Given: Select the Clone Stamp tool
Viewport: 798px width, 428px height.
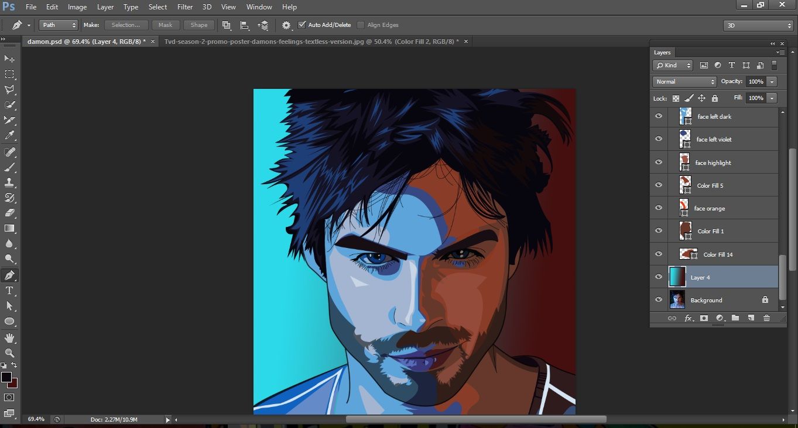Looking at the screenshot, I should coord(9,182).
